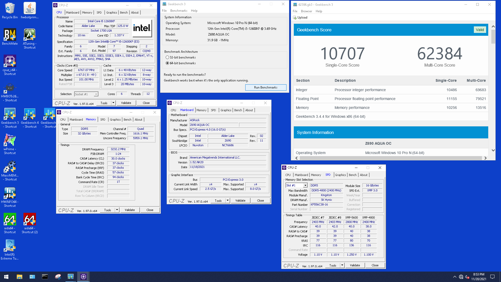Click the Run Benchmarks button

[x=266, y=87]
